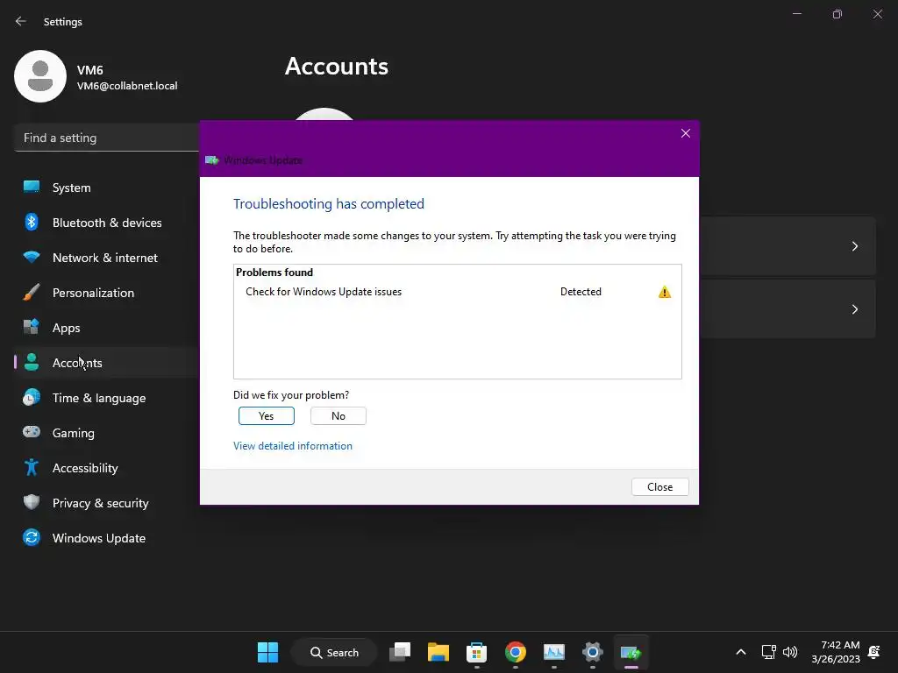Open File Explorer from the taskbar
Viewport: 898px width, 673px height.
[x=438, y=652]
